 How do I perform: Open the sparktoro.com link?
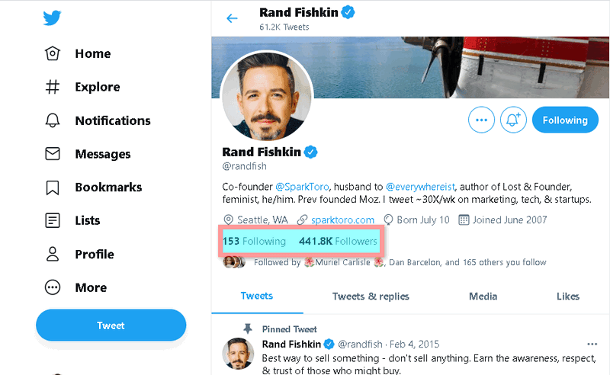(342, 220)
